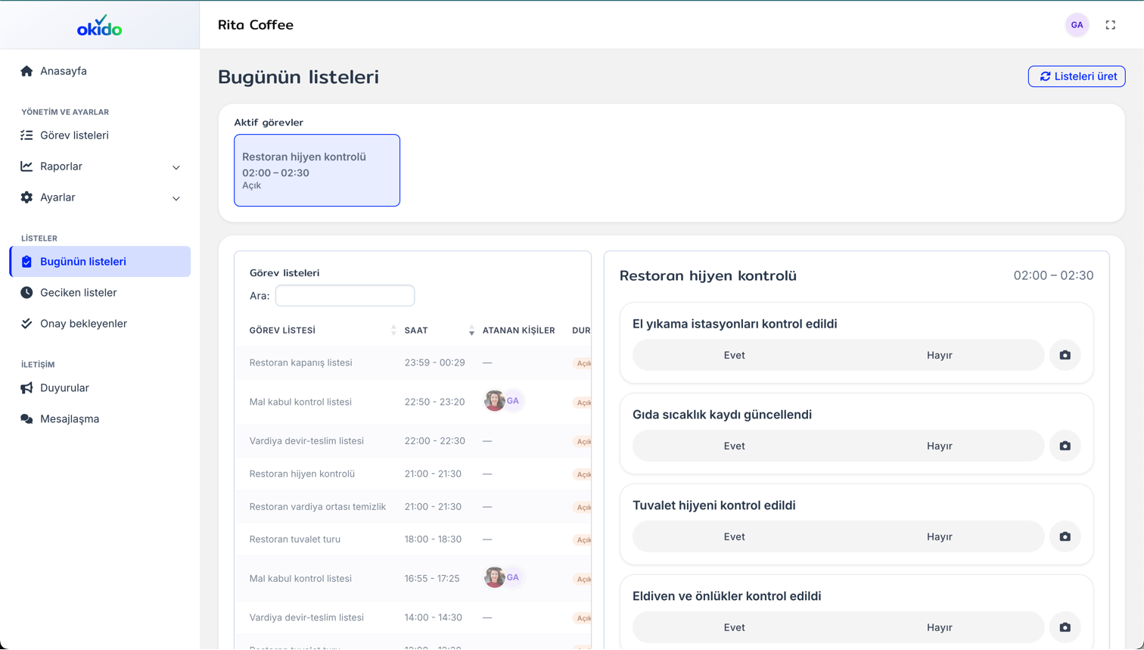Screen dimensions: 1144x650
Task: Click the okido logo
Action: (x=99, y=26)
